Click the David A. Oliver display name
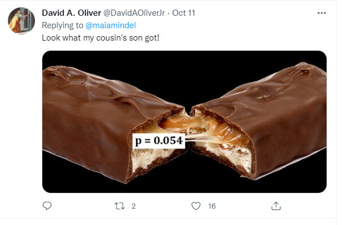The height and width of the screenshot is (225, 348). pos(72,13)
